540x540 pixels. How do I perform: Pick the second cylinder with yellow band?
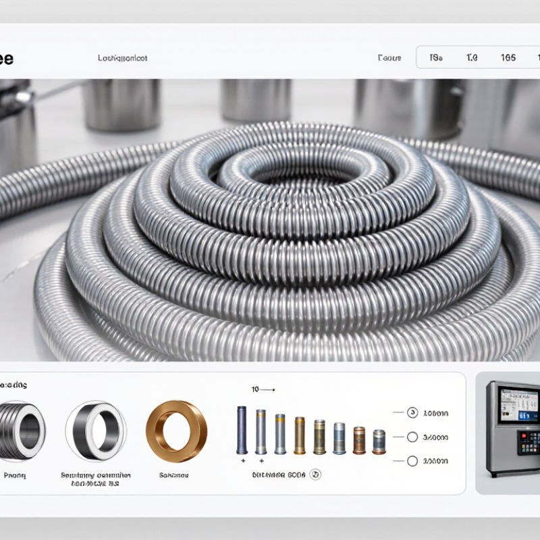[x=261, y=432]
